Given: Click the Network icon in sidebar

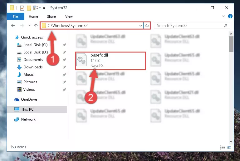Looking at the screenshot, I should click(17, 119).
